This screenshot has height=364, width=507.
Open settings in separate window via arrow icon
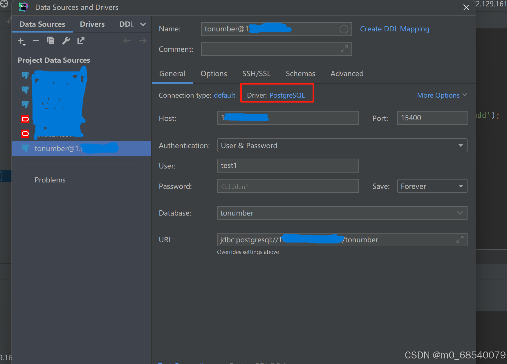81,41
